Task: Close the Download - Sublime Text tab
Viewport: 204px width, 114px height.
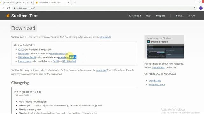Action: (69, 3)
